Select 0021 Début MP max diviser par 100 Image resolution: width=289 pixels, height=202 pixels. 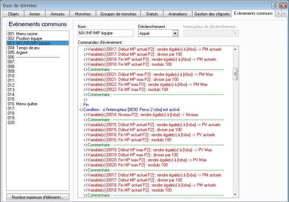tap(131, 79)
